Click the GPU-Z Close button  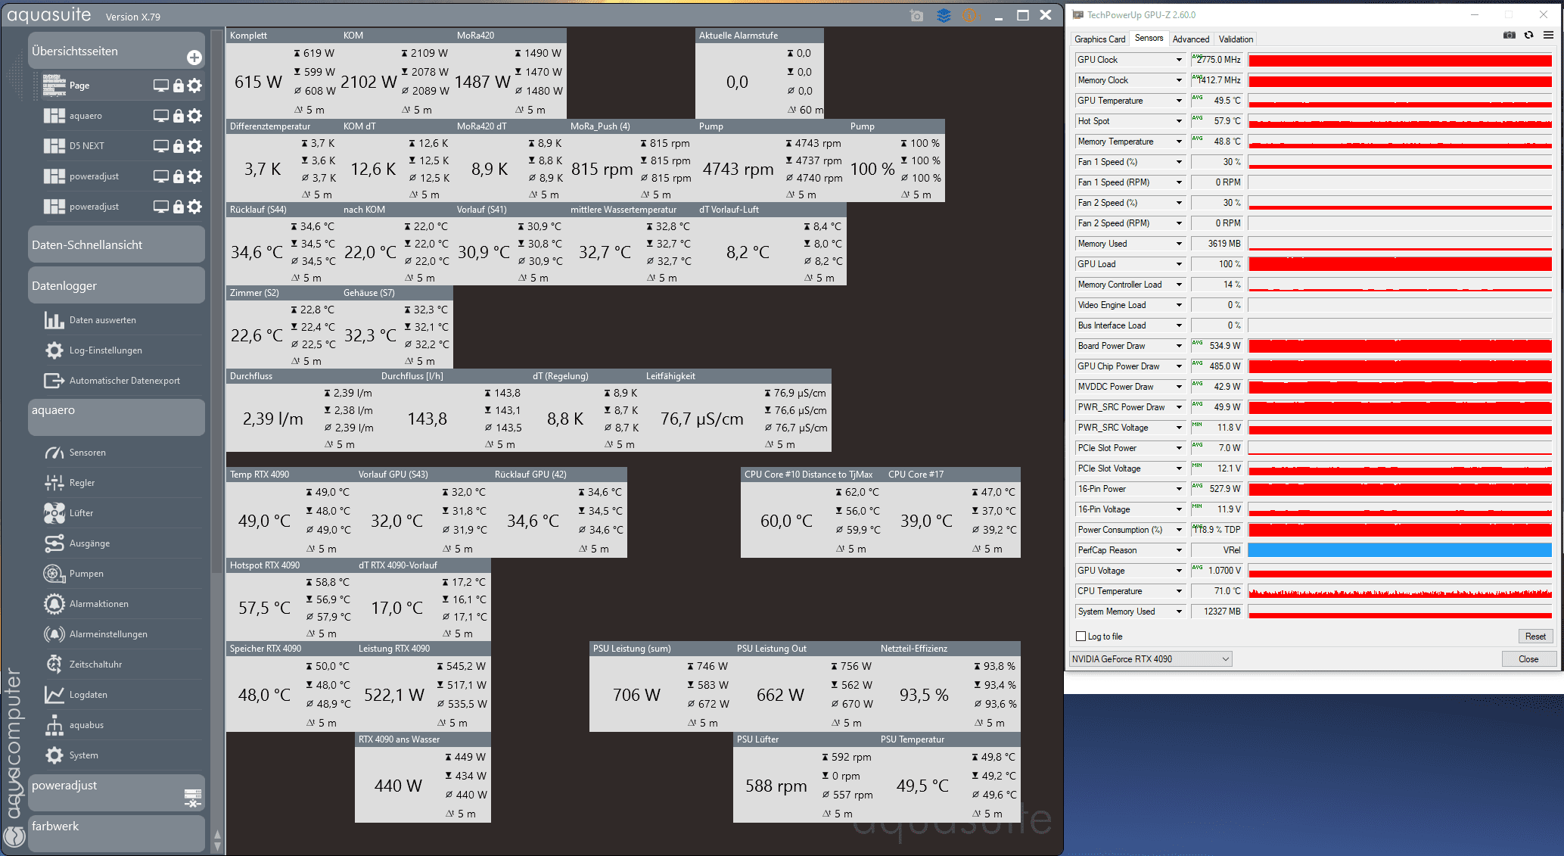point(1528,659)
